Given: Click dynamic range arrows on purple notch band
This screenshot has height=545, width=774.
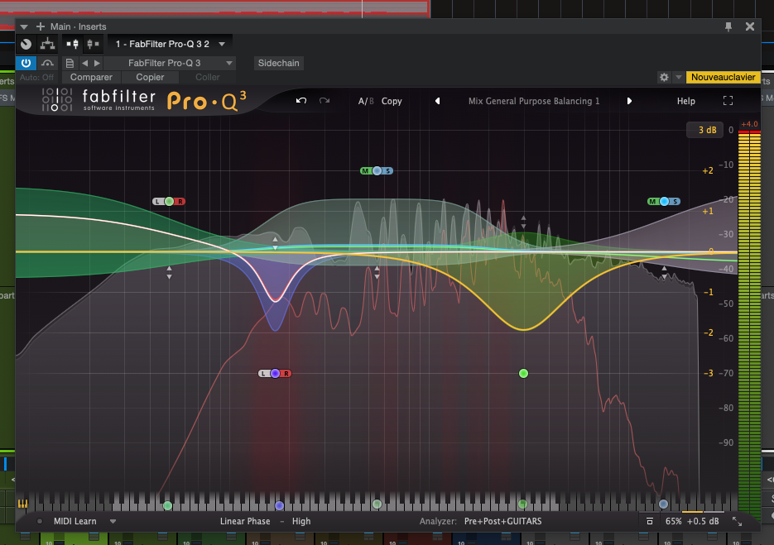Looking at the screenshot, I should [x=275, y=243].
